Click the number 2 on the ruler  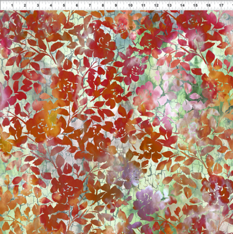tap(25, 5)
